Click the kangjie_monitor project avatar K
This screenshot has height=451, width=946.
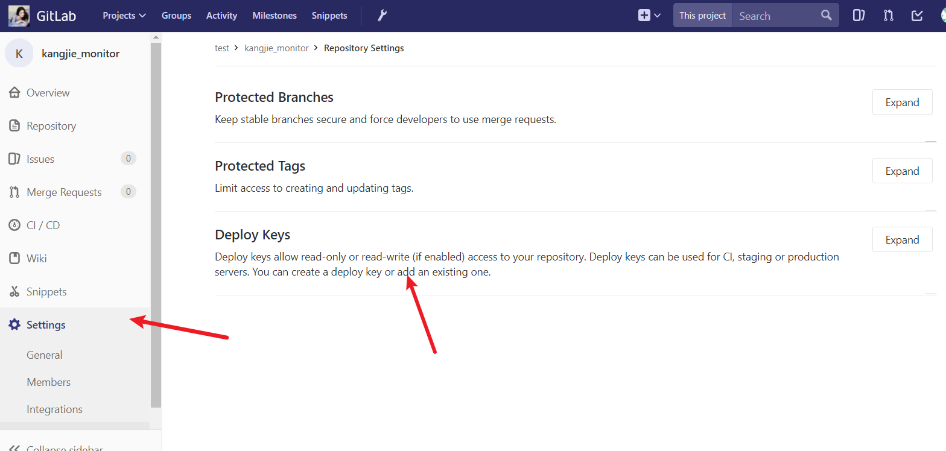pyautogui.click(x=19, y=54)
